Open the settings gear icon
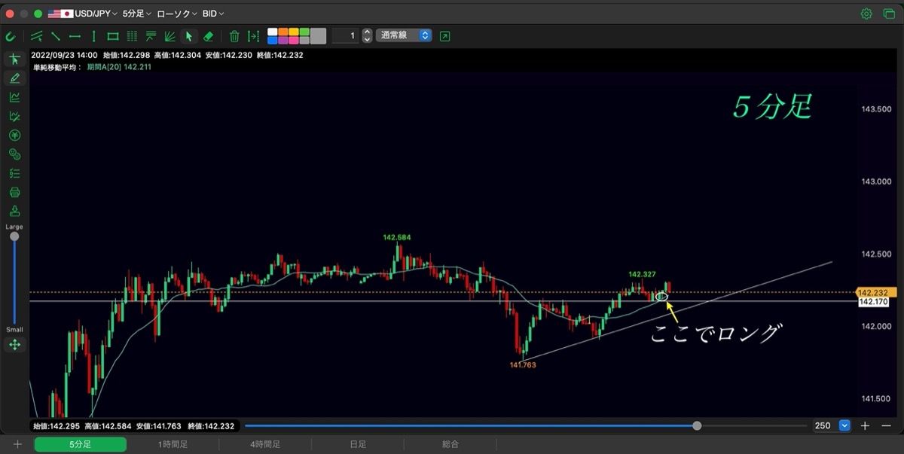 (866, 14)
